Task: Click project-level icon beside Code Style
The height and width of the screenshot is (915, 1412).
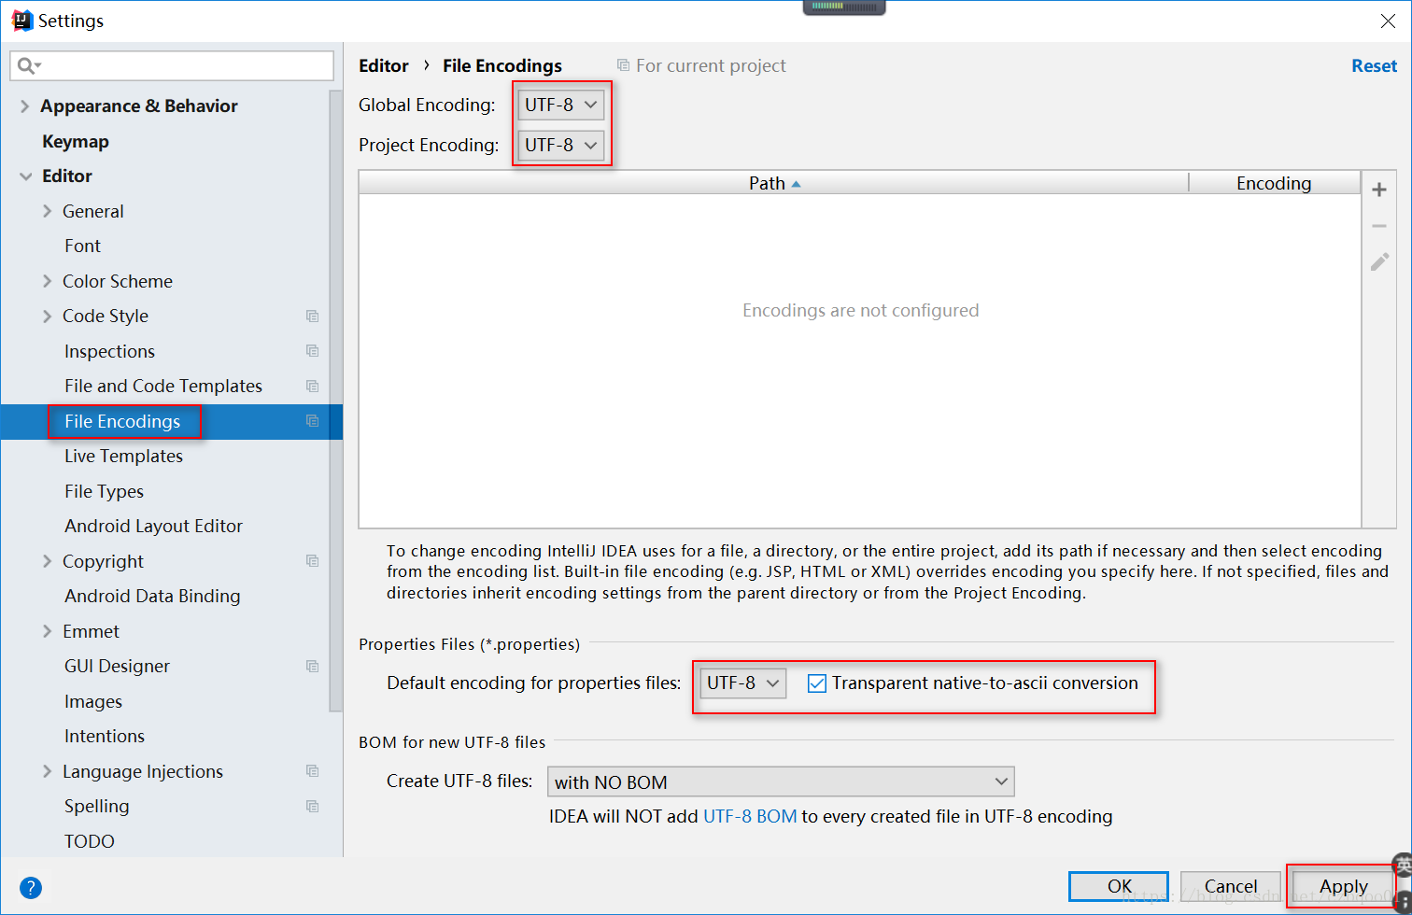Action: tap(313, 317)
